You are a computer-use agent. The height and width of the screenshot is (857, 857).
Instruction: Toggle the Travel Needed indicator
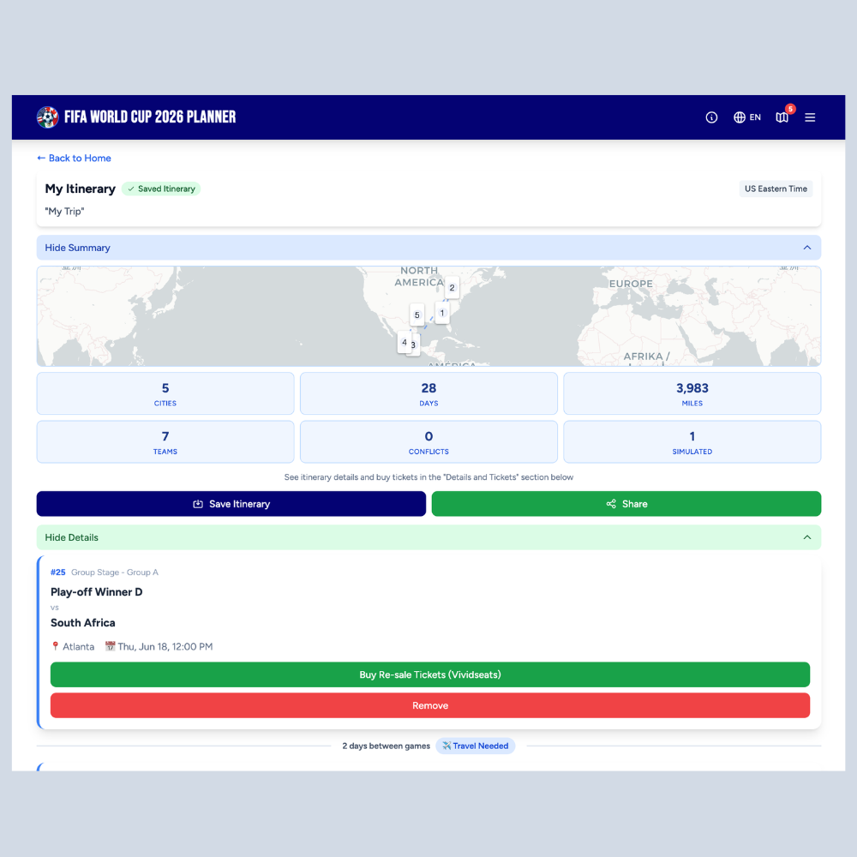coord(475,746)
